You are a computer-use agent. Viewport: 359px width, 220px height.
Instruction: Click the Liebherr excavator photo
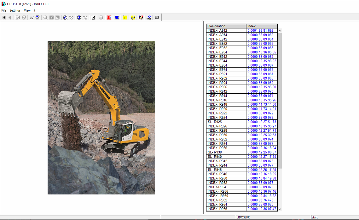[101, 118]
